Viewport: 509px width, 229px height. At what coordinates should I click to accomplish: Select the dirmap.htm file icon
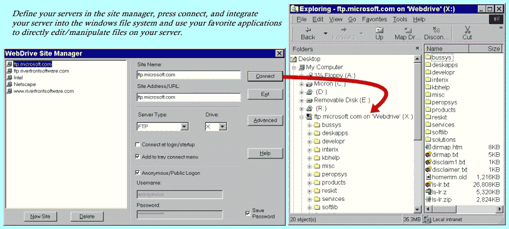pyautogui.click(x=428, y=147)
